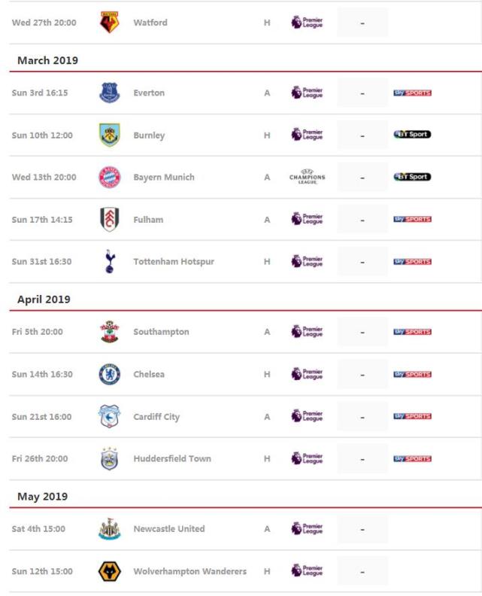Click the Chelsea club crest
This screenshot has height=596, width=482.
(110, 374)
